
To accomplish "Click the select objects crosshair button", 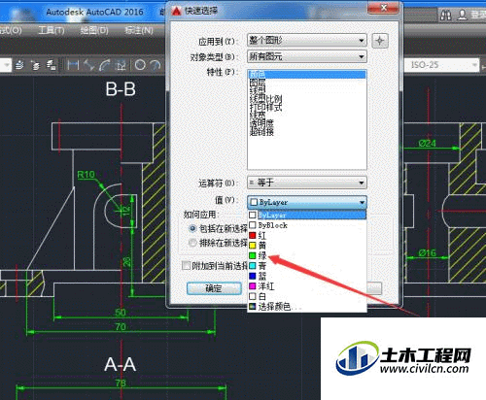I will tap(380, 41).
